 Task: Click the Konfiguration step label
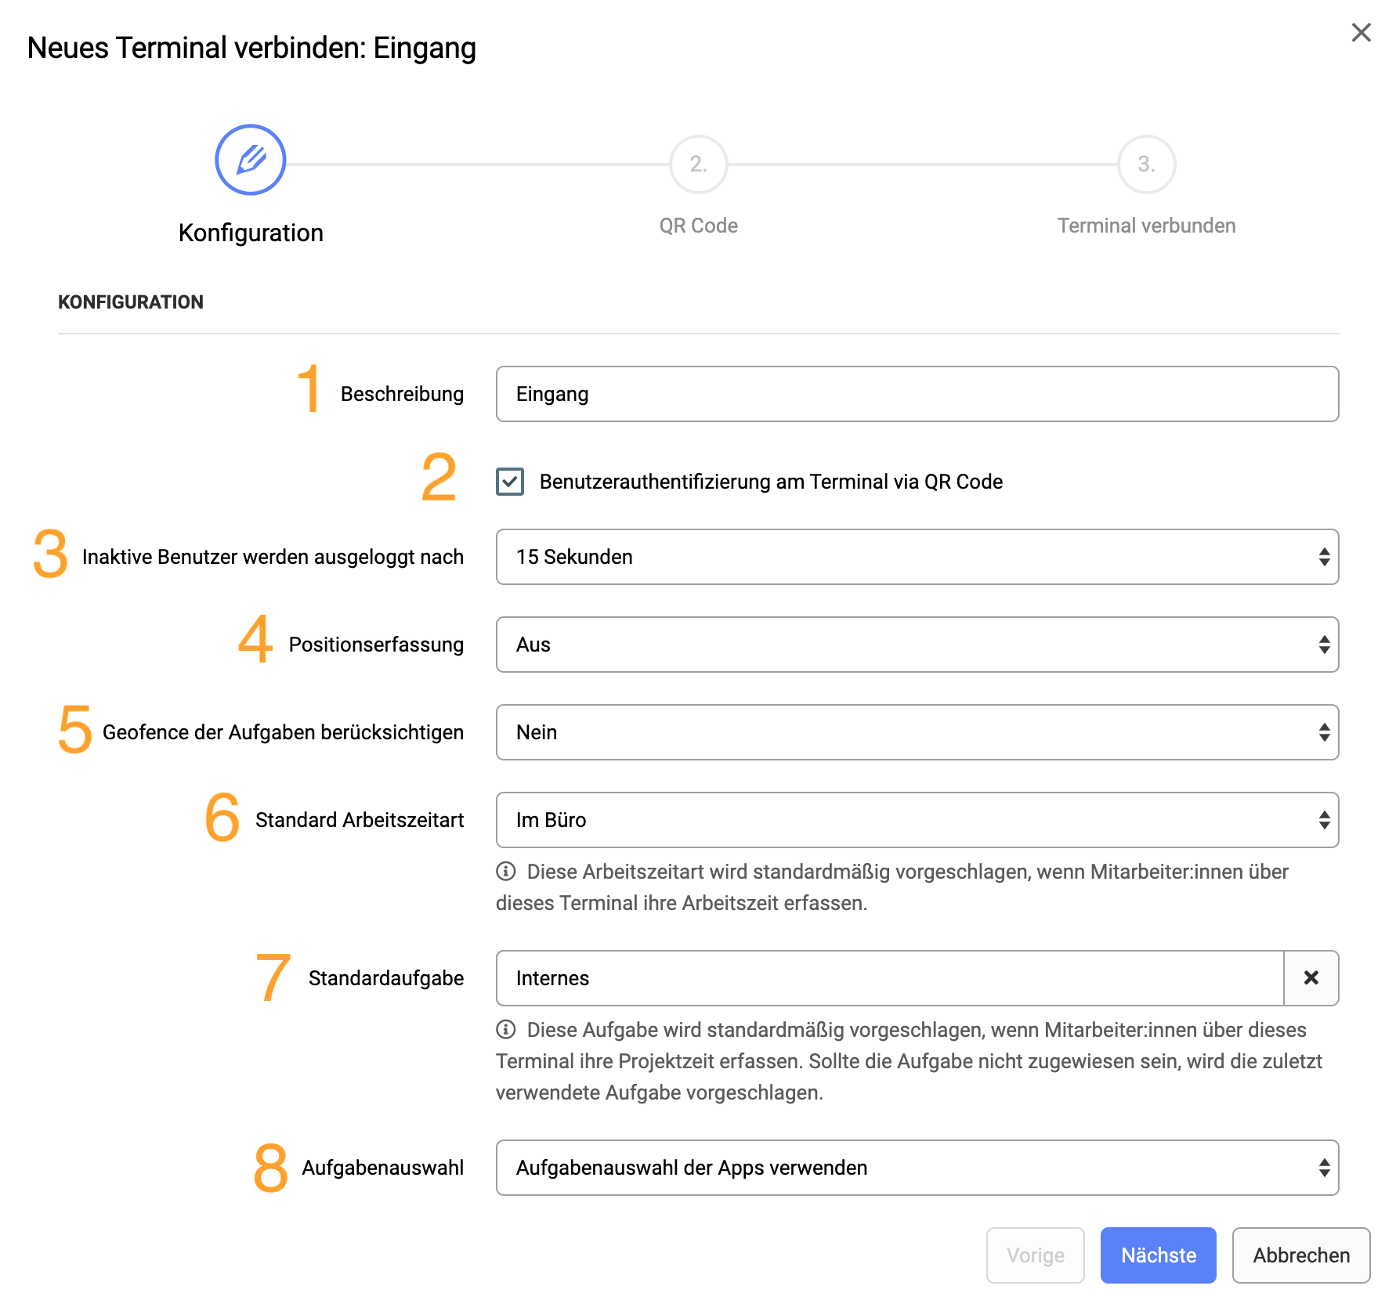(x=251, y=233)
